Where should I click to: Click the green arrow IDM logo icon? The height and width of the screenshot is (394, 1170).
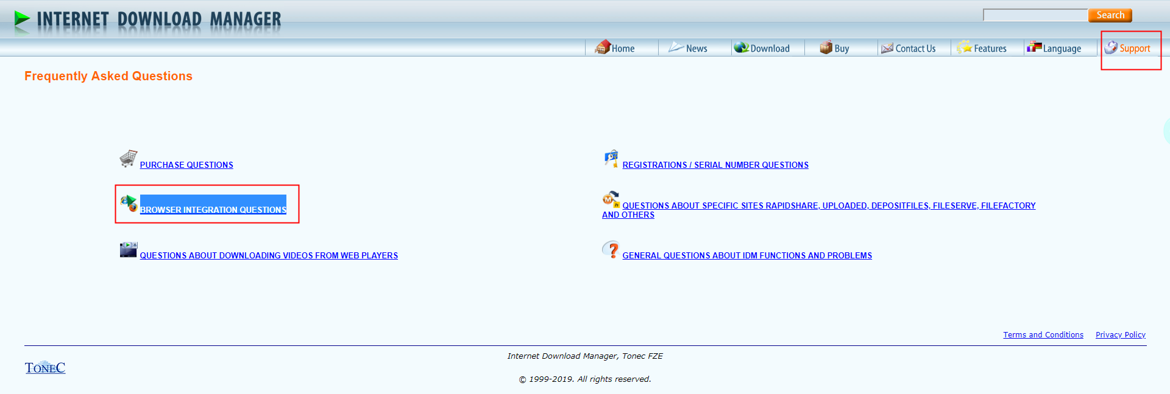[x=22, y=19]
